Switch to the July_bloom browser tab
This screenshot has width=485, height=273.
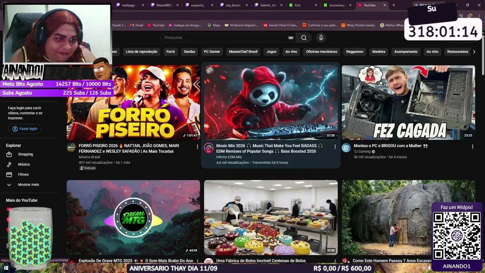click(x=233, y=5)
